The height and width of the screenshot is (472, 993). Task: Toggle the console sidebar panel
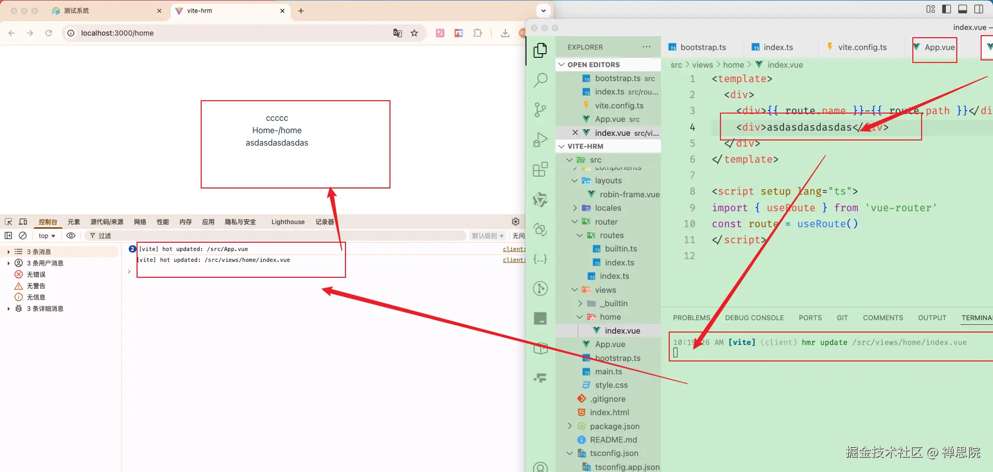(8, 235)
